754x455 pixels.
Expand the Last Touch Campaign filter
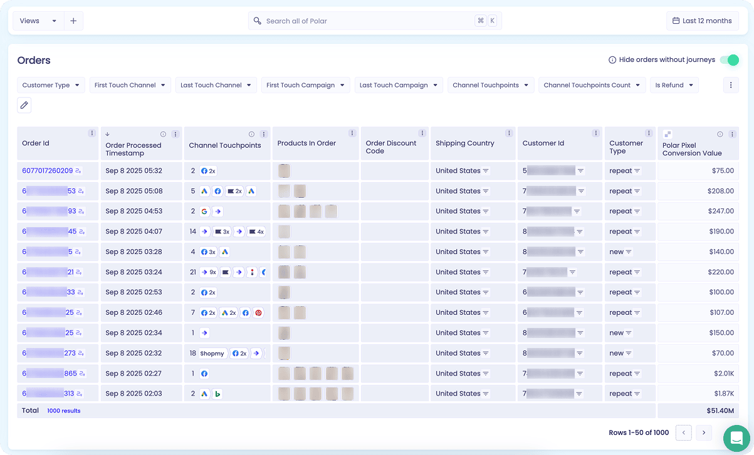point(399,85)
